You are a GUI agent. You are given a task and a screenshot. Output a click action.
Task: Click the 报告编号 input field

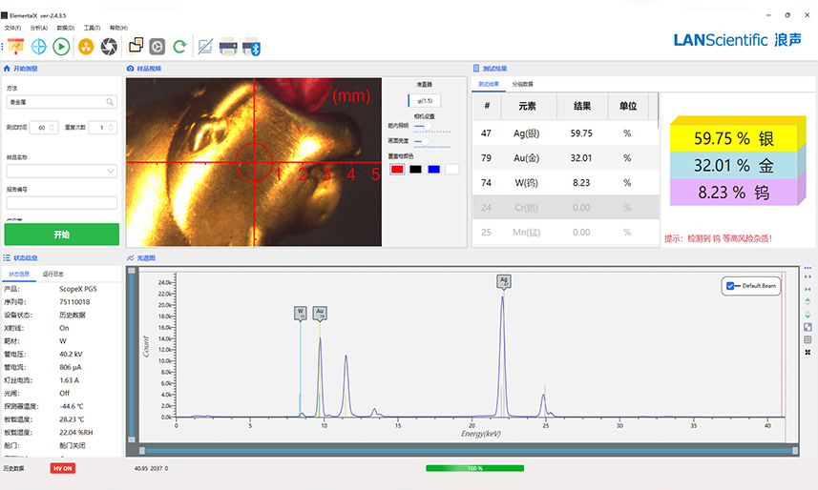tap(61, 202)
